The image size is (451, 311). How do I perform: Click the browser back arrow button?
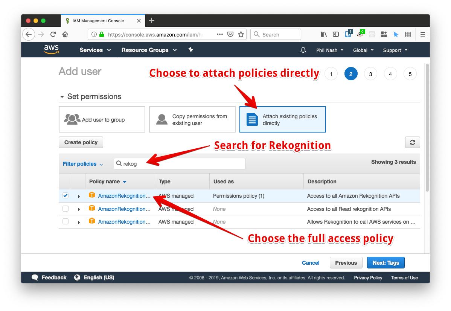[x=29, y=34]
